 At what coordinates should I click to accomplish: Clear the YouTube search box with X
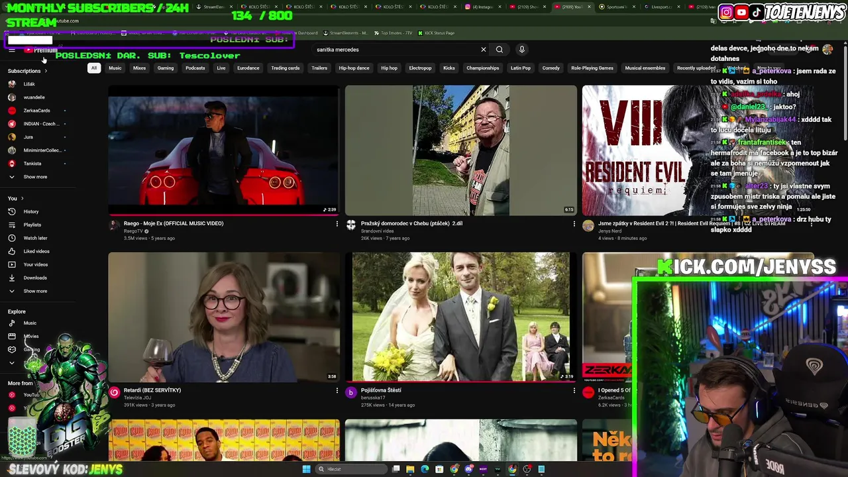tap(484, 50)
